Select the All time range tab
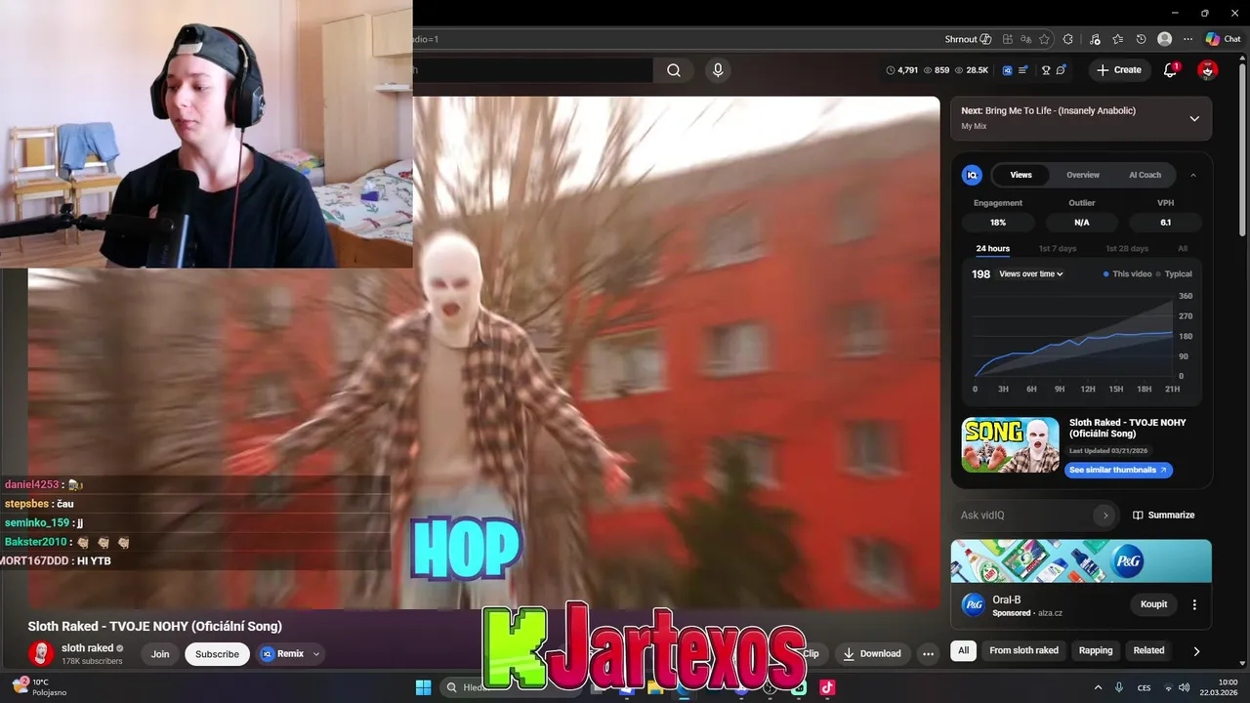This screenshot has width=1250, height=703. (1183, 249)
